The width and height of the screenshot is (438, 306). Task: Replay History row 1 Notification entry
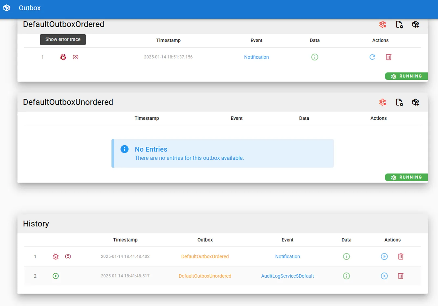point(384,256)
